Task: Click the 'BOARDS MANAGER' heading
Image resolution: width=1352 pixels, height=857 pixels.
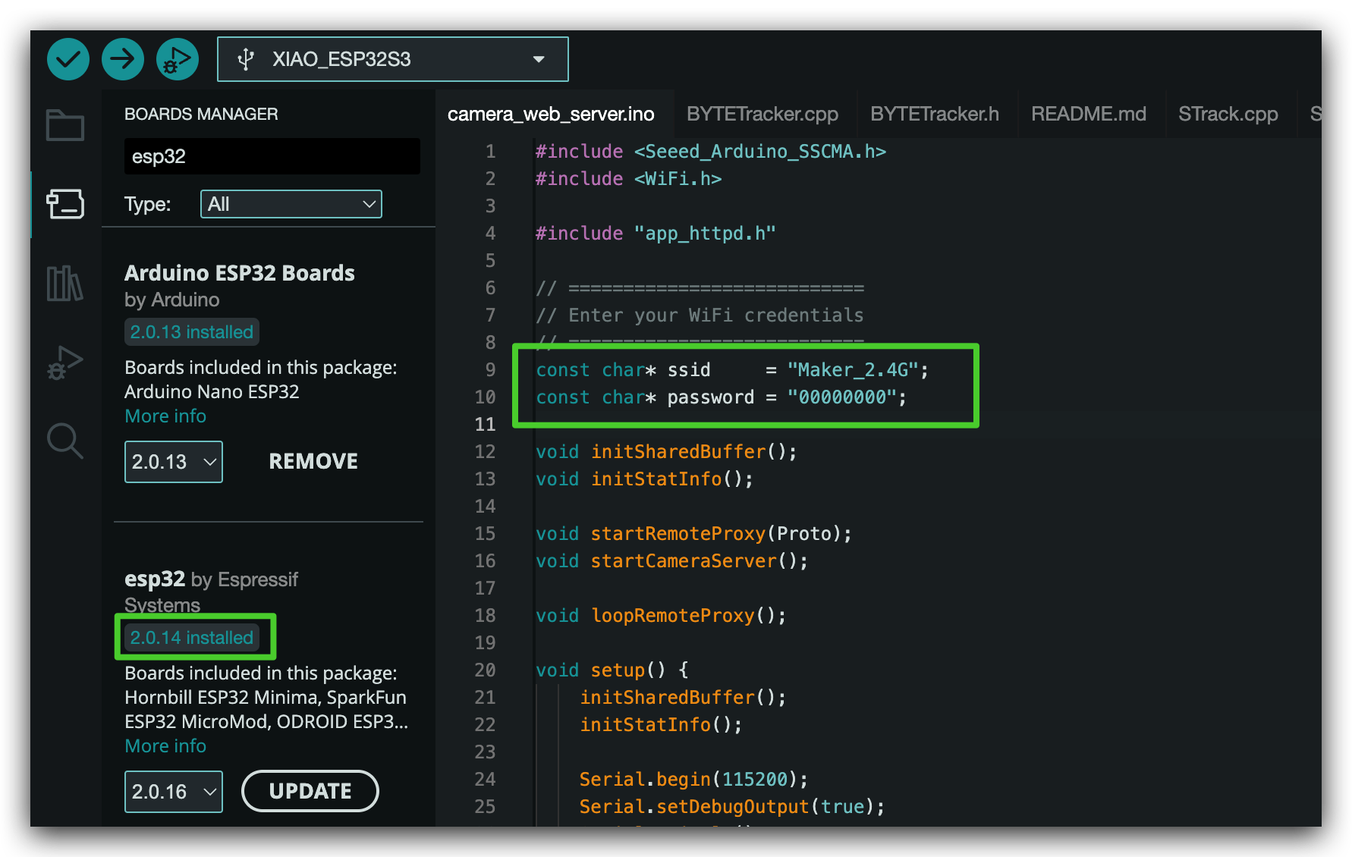Action: tap(201, 114)
